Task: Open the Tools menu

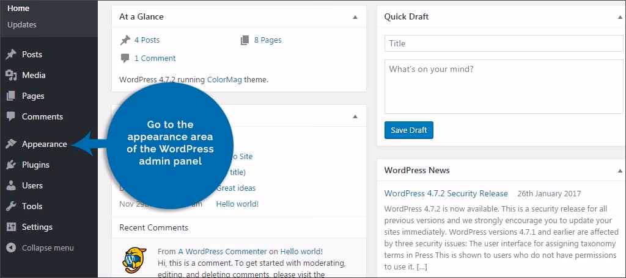Action: click(32, 206)
